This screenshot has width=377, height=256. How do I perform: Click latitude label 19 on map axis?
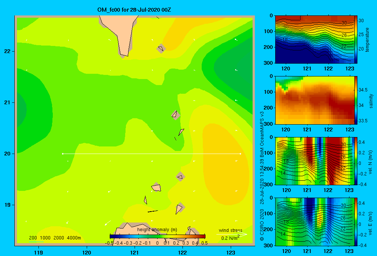[7, 205]
